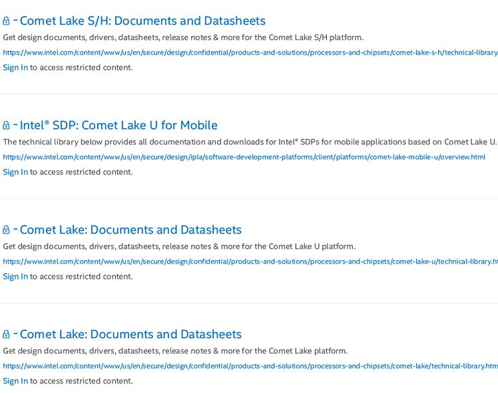Open Comet Lake S/H: Documents and Datasheets
Image resolution: width=498 pixels, height=396 pixels.
[x=142, y=21]
